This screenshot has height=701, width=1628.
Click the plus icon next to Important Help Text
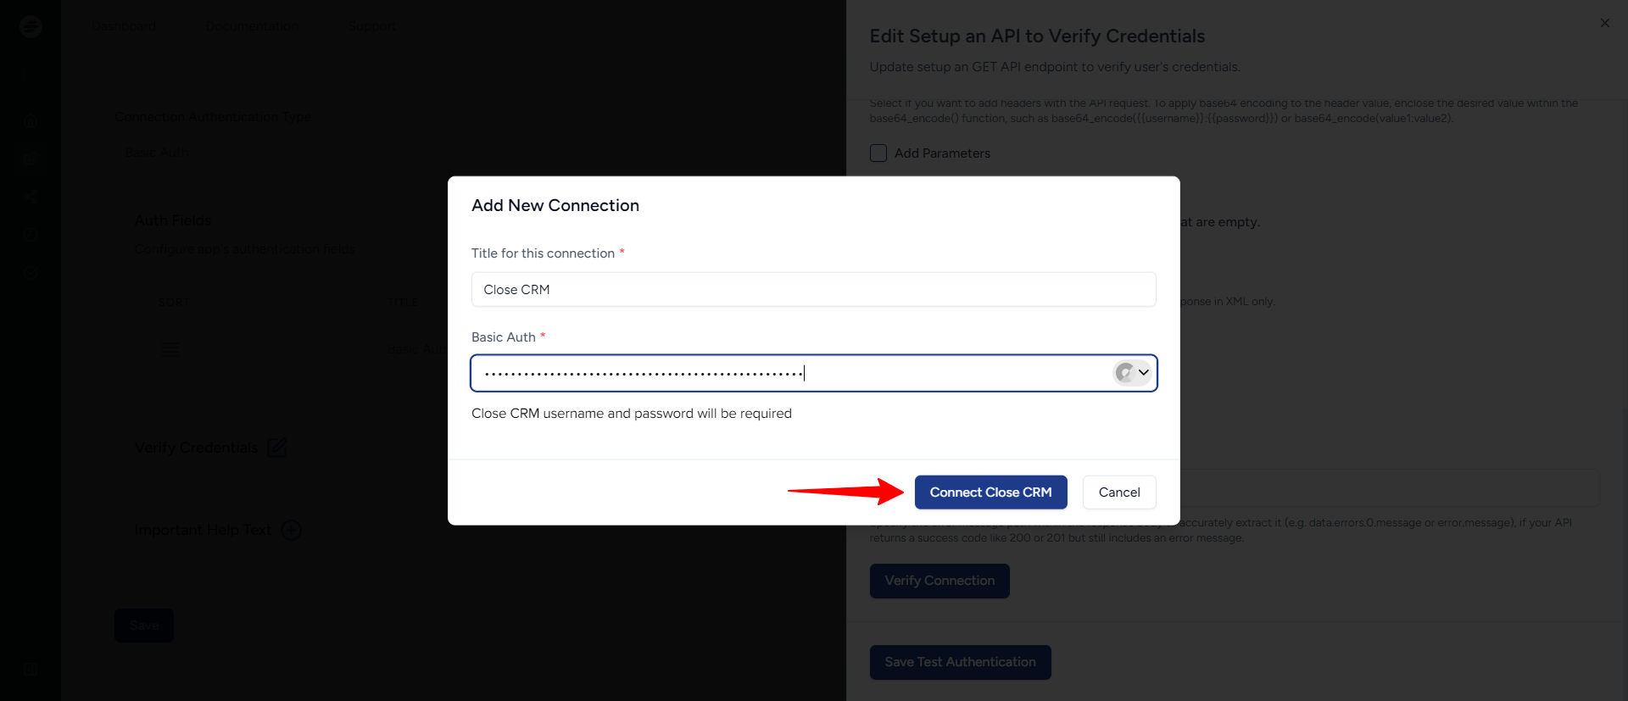292,530
